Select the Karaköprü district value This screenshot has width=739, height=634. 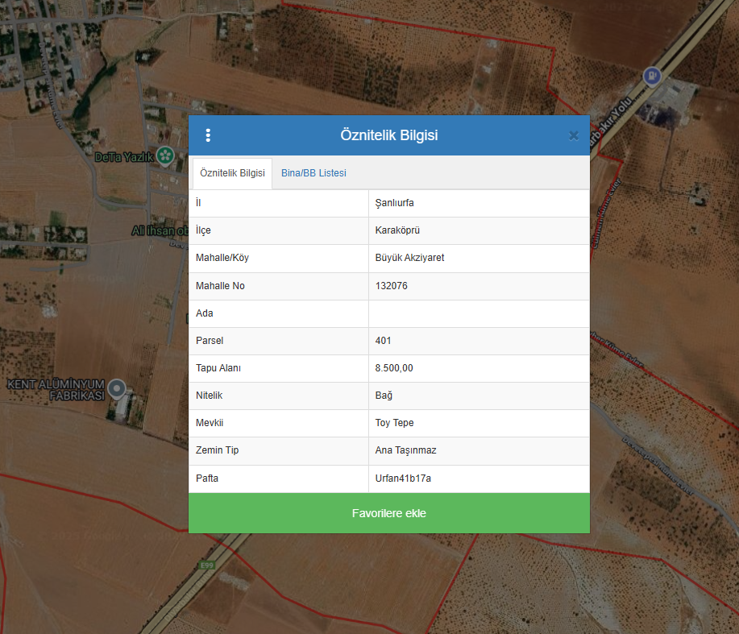[x=398, y=230]
